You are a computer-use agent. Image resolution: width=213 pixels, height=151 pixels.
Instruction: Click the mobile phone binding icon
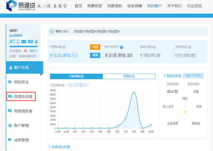[x=18, y=42]
